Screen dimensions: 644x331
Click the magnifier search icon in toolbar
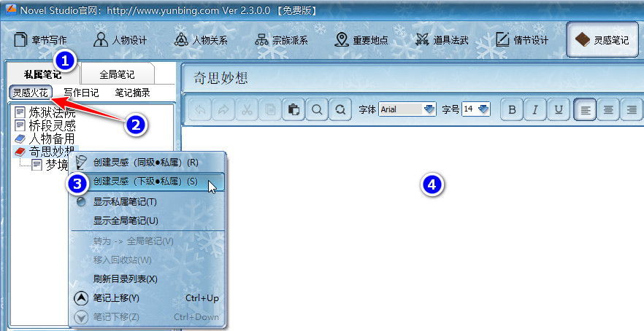318,109
